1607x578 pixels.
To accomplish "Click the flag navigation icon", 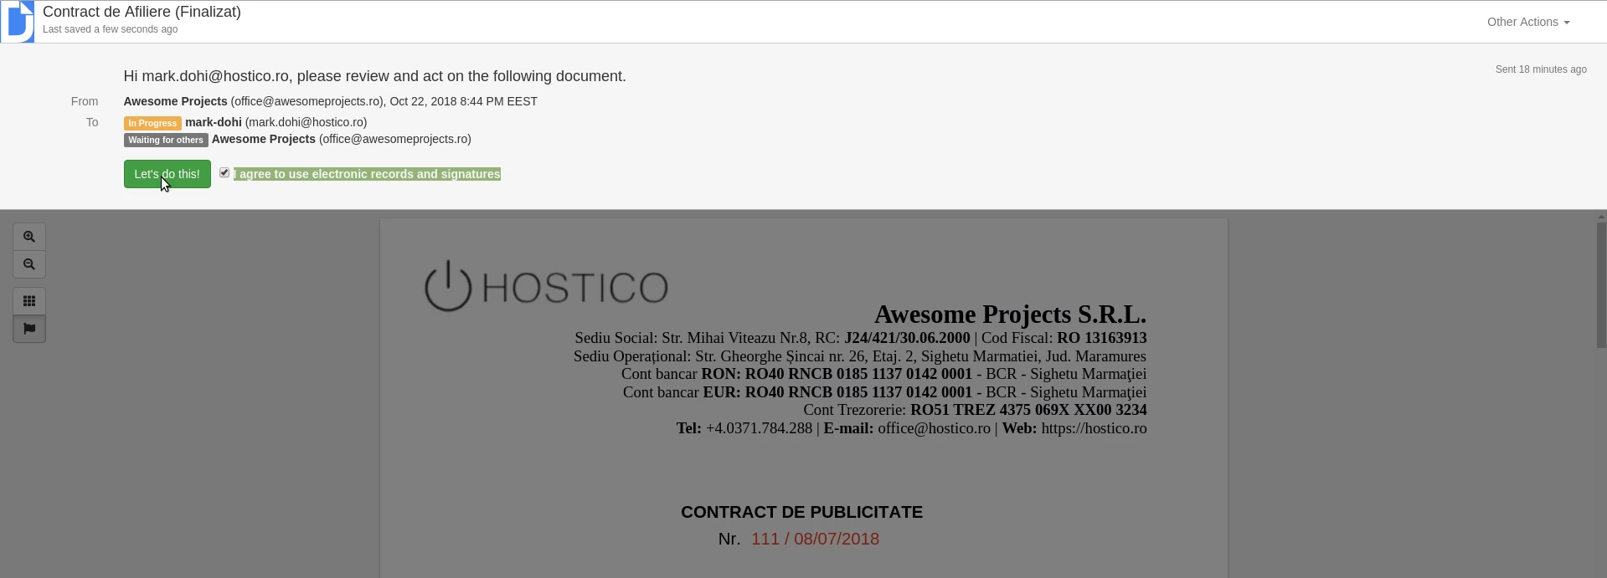I will [x=29, y=329].
